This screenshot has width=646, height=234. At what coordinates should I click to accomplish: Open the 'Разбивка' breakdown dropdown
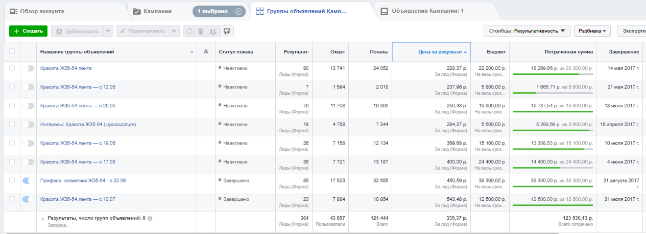[x=592, y=31]
